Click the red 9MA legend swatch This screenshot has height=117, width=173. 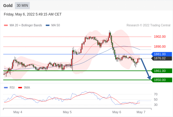click(x=20, y=88)
